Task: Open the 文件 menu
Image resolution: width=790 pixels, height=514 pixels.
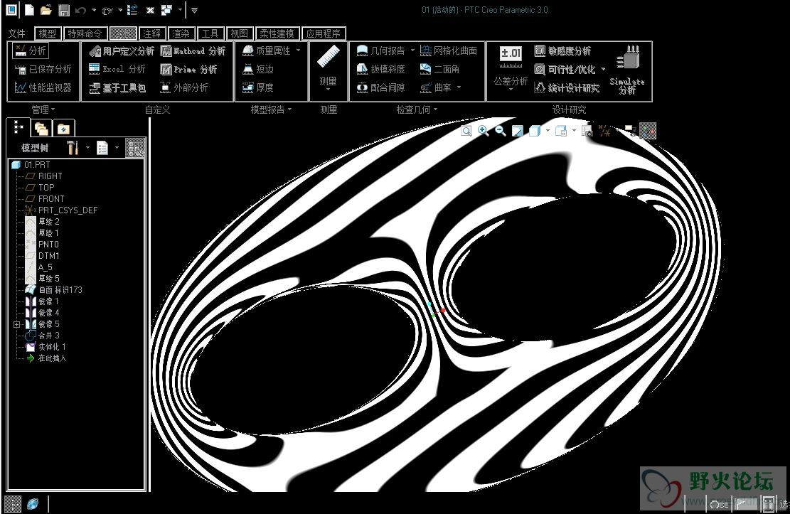Action: (16, 33)
